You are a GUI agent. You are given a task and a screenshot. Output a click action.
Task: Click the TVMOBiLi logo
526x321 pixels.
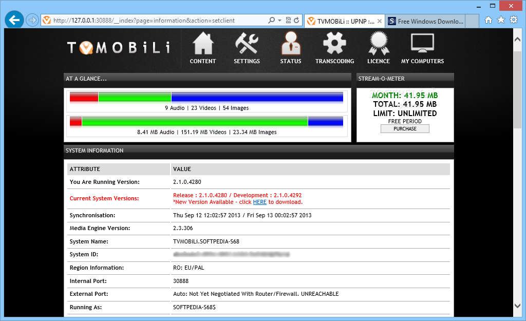(119, 48)
